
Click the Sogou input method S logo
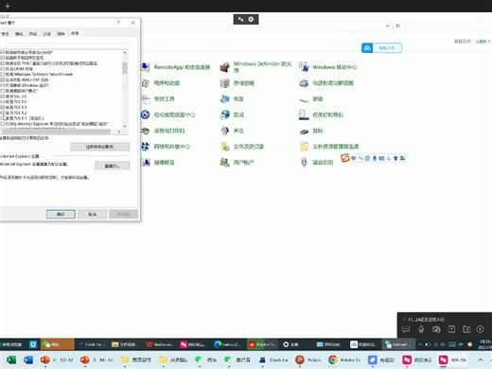pyautogui.click(x=345, y=158)
